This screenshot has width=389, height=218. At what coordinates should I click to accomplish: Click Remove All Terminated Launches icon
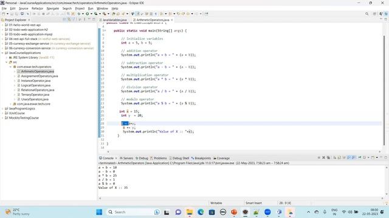coord(328,157)
